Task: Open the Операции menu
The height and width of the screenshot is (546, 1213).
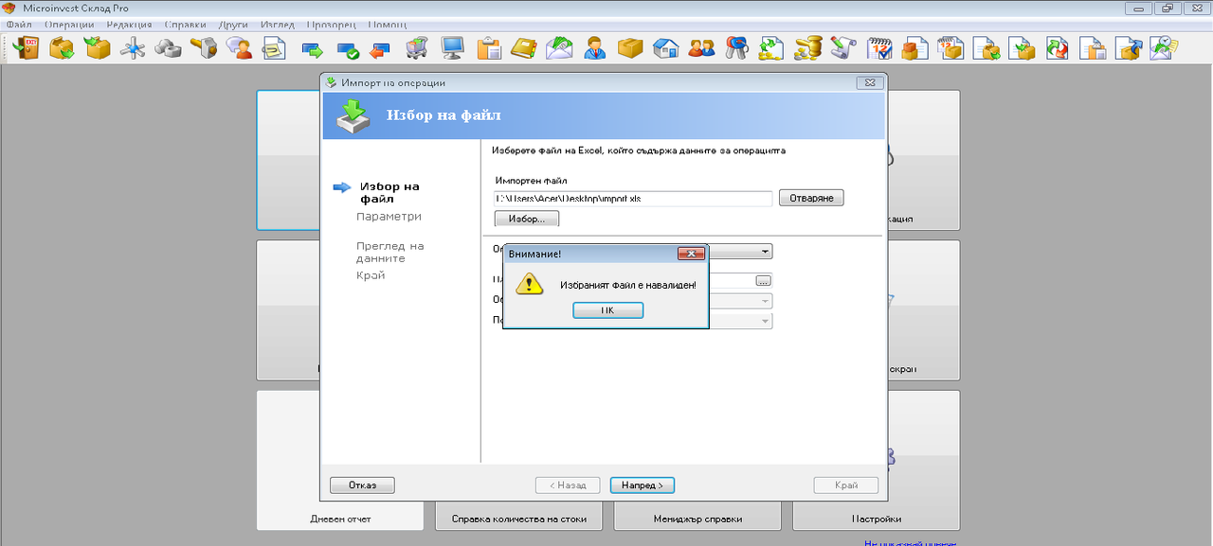Action: [x=68, y=24]
